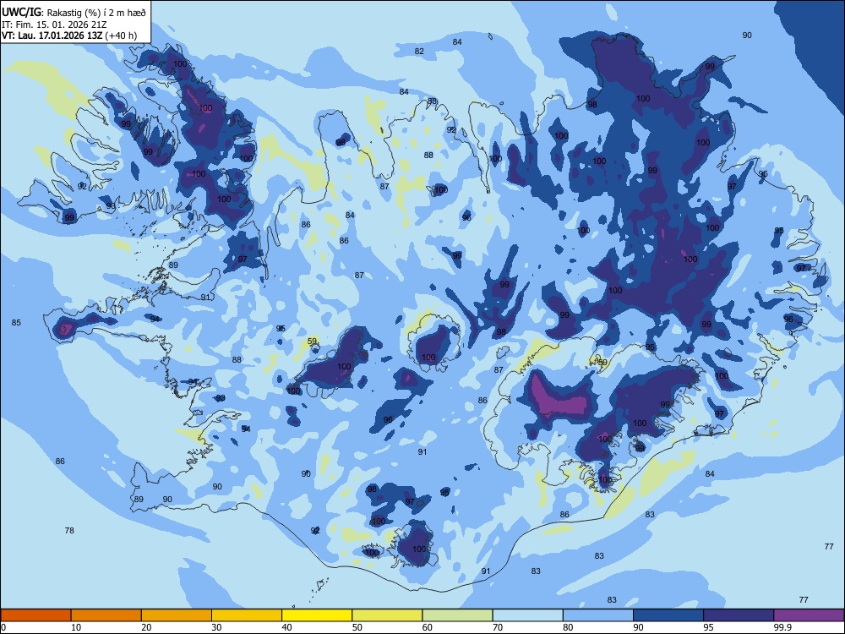Select the '60' tick label on the color scale
This screenshot has height=634, width=845.
point(428,627)
